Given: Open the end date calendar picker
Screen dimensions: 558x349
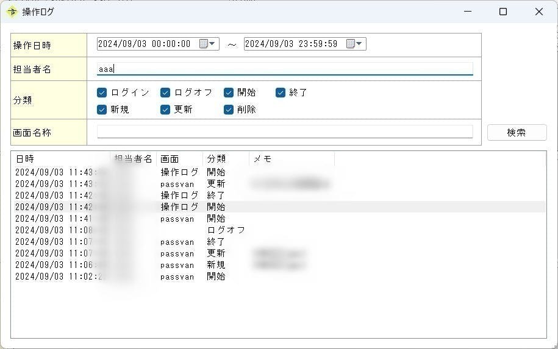Looking at the screenshot, I should tap(354, 44).
